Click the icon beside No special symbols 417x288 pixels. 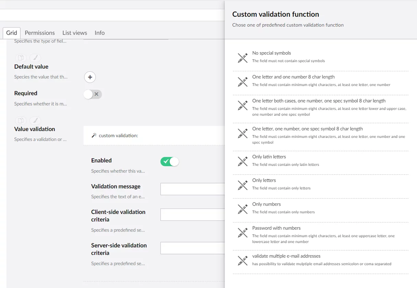click(243, 58)
